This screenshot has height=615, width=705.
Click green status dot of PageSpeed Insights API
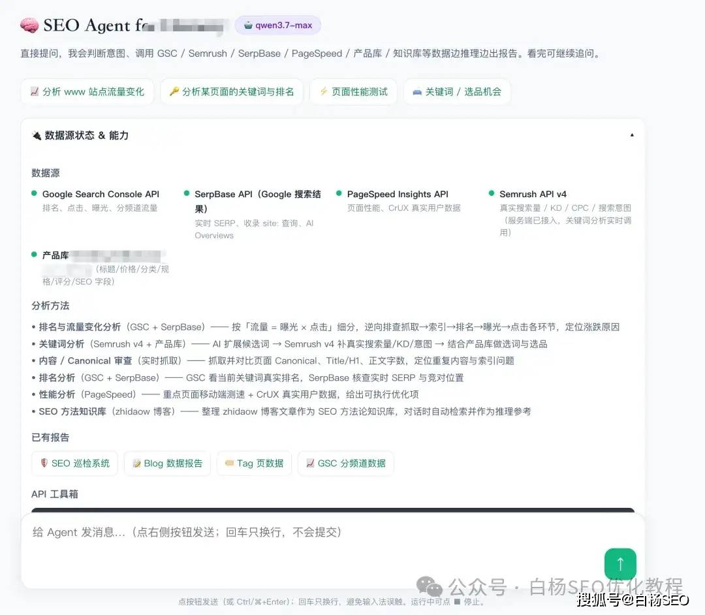(x=339, y=193)
